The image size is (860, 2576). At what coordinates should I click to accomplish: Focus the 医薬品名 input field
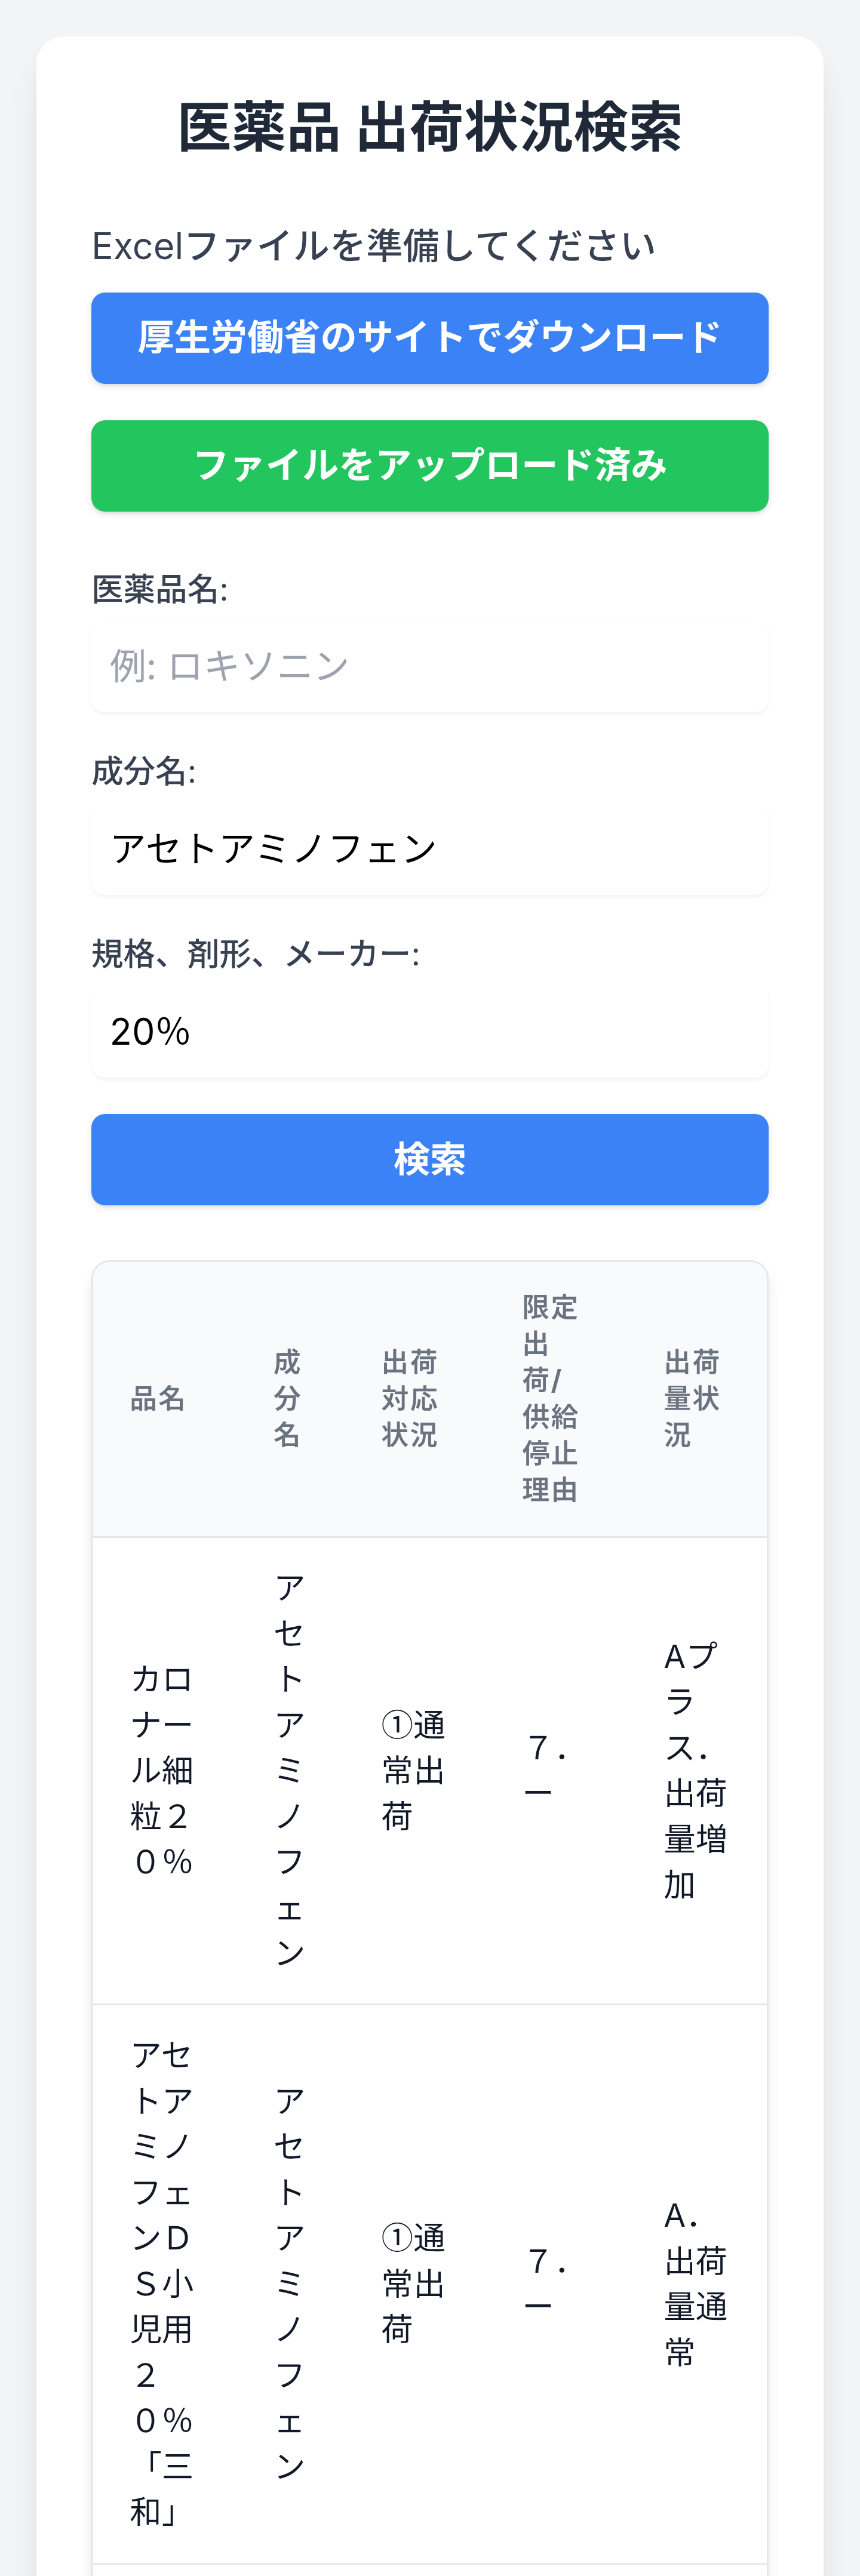pyautogui.click(x=430, y=667)
